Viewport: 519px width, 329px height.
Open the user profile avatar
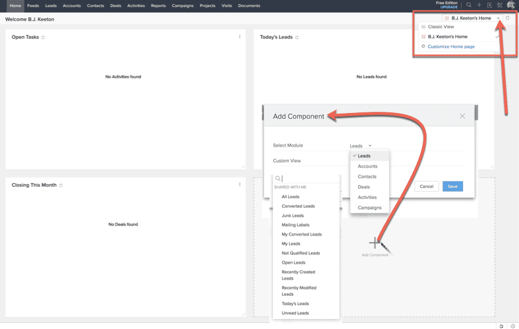tap(511, 5)
